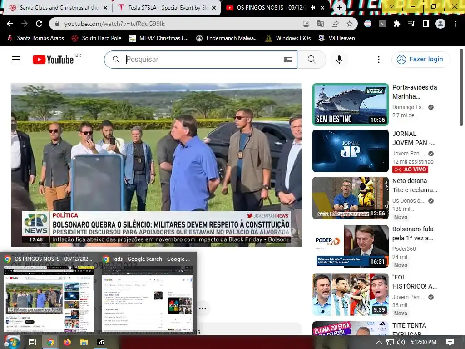Open the Santa Bombs Arabs bookmark
465x349 pixels.
click(x=35, y=38)
